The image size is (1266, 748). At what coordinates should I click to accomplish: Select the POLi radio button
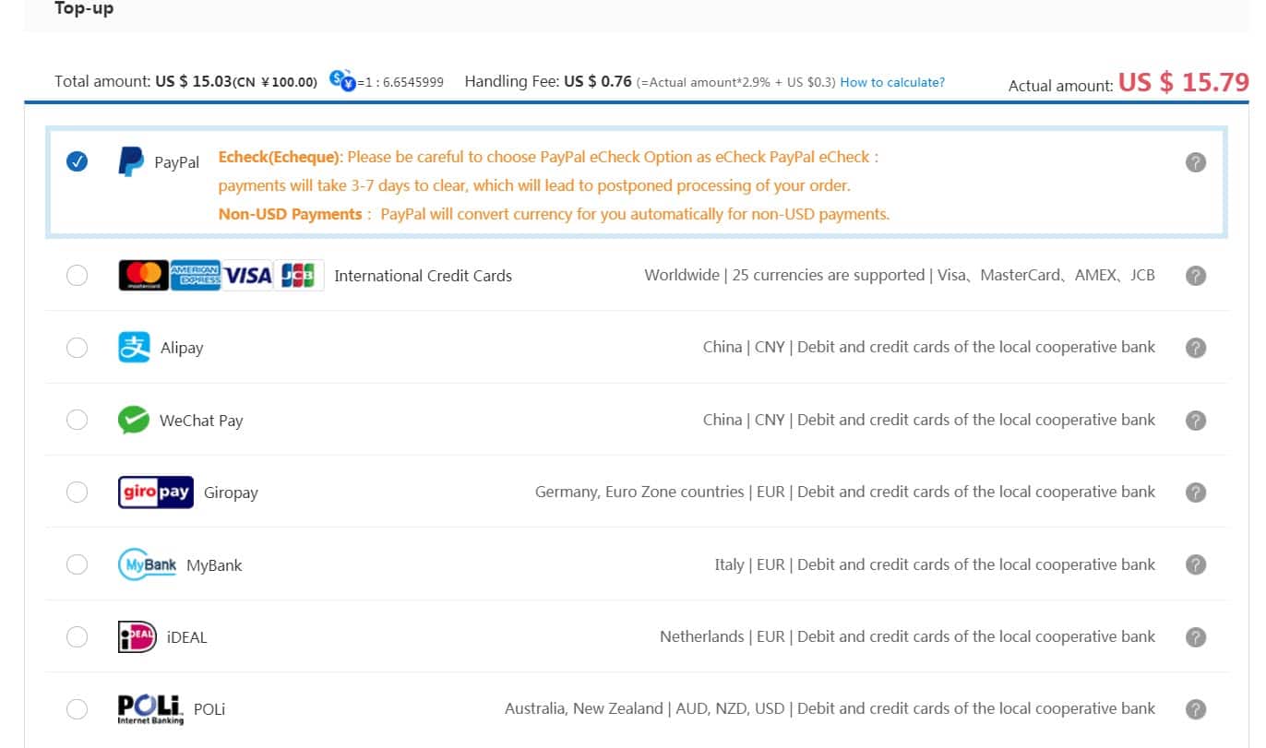(x=78, y=709)
